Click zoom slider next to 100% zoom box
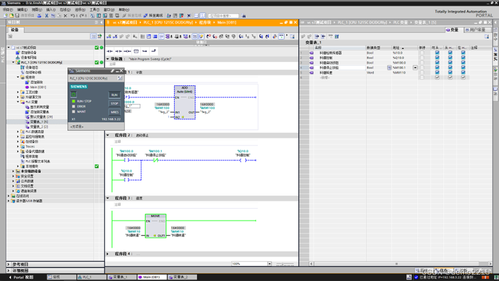 (x=285, y=264)
